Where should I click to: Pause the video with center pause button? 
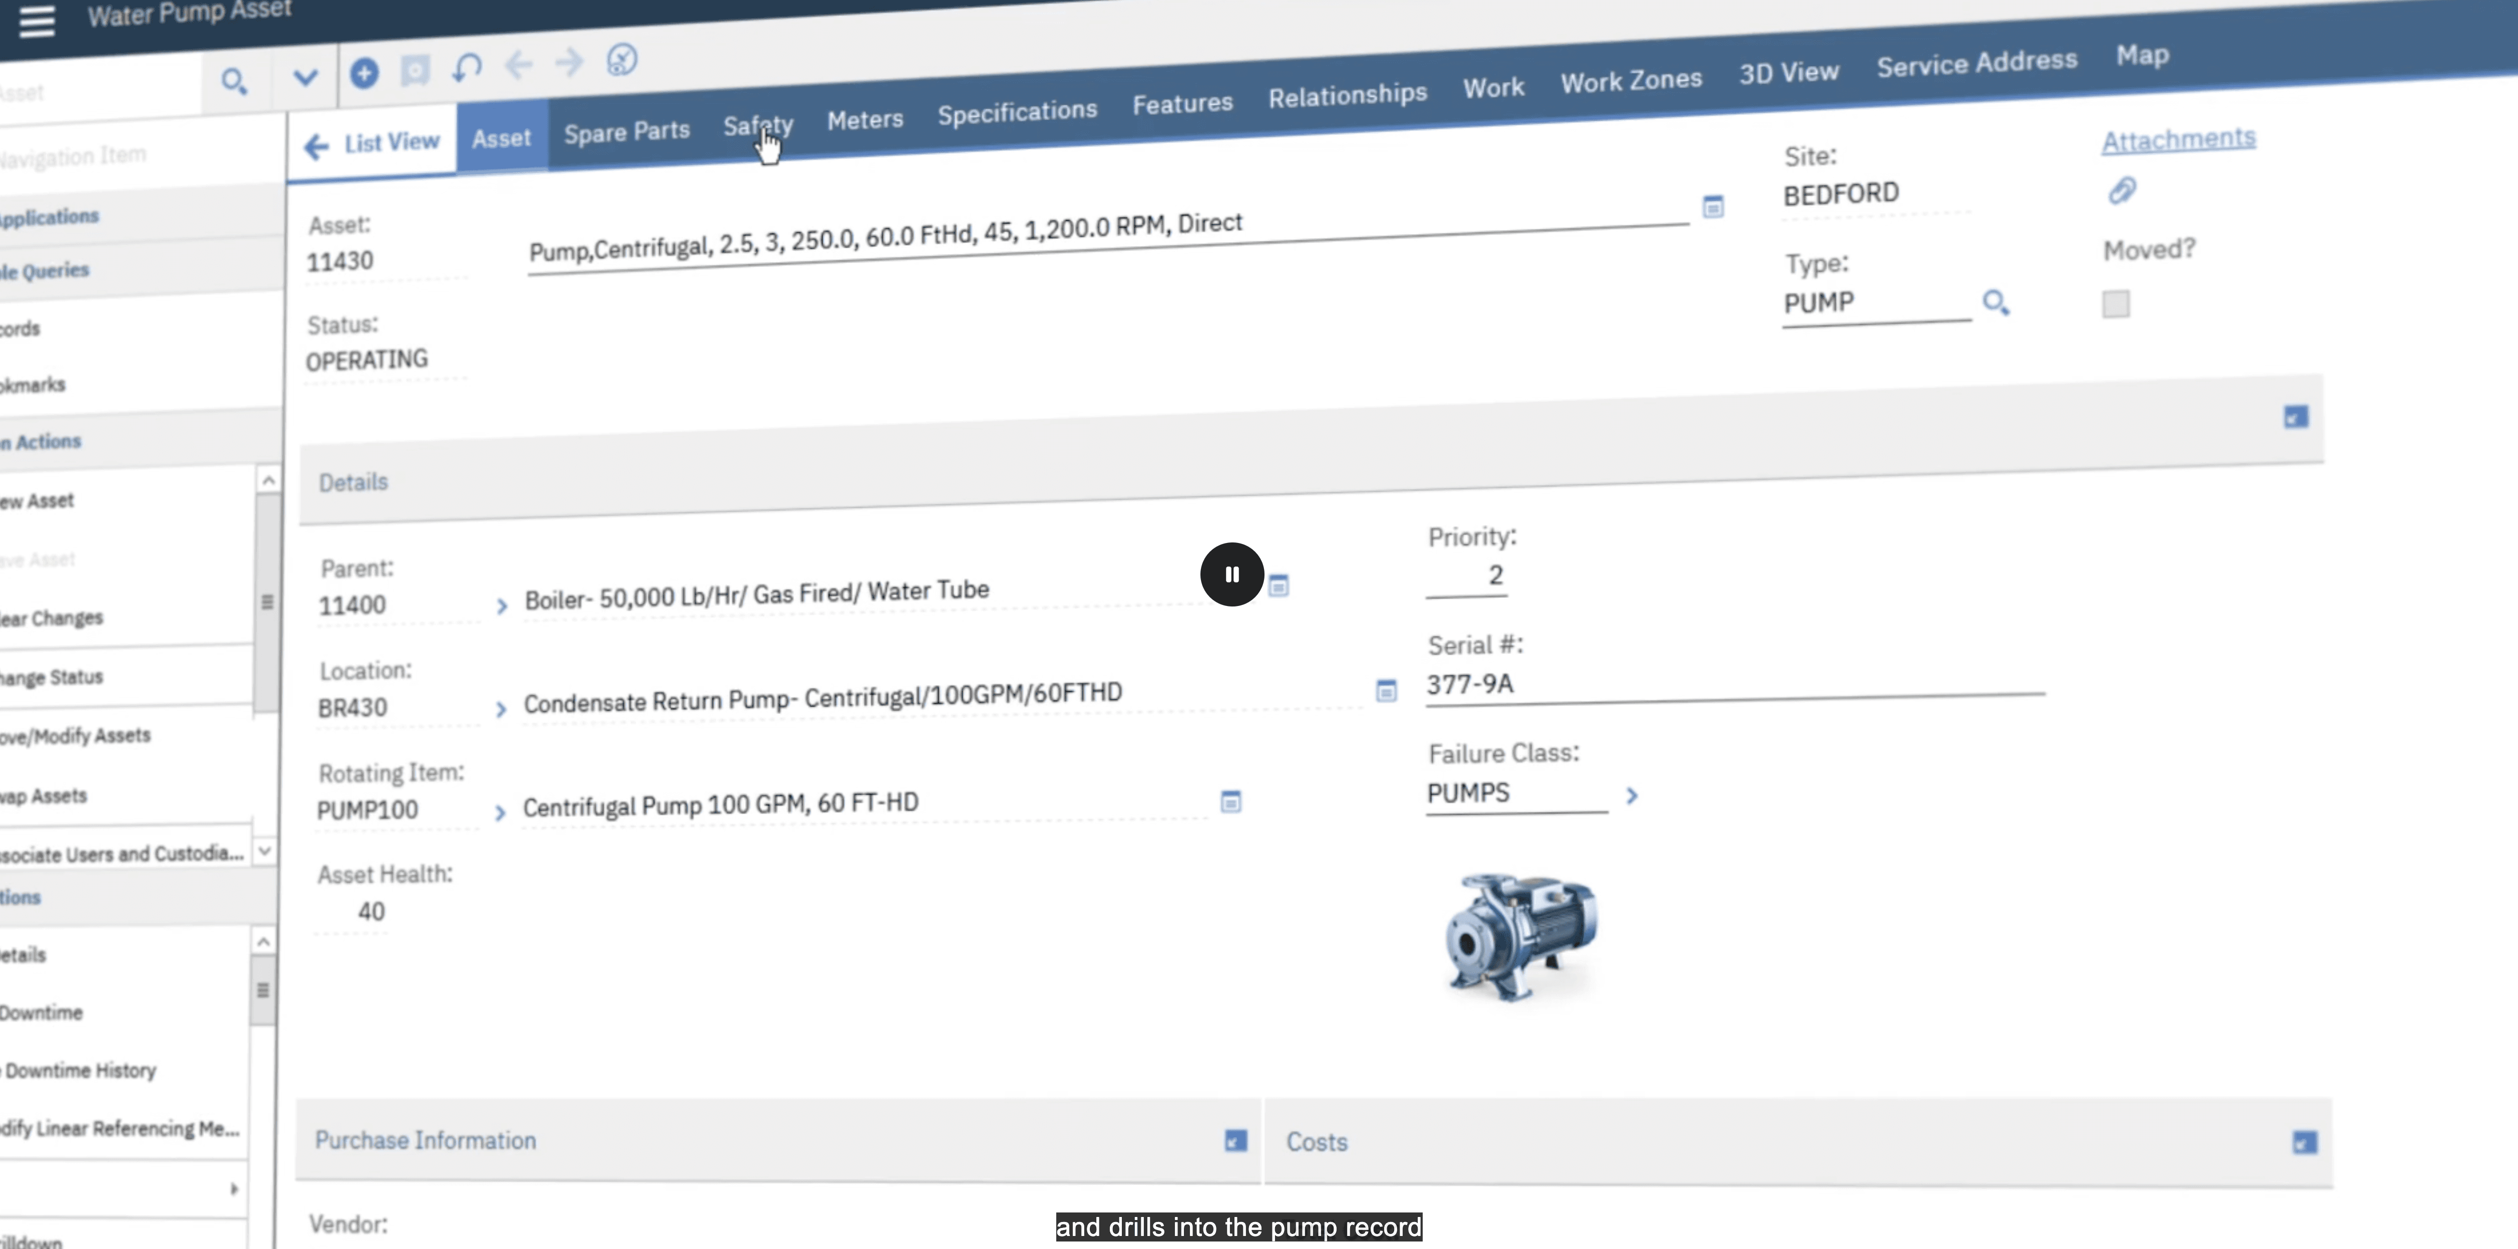point(1231,574)
